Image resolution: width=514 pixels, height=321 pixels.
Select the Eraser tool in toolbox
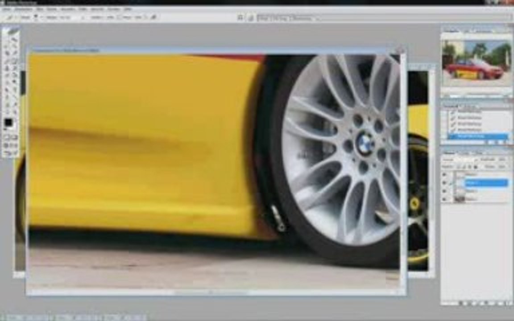click(7, 75)
